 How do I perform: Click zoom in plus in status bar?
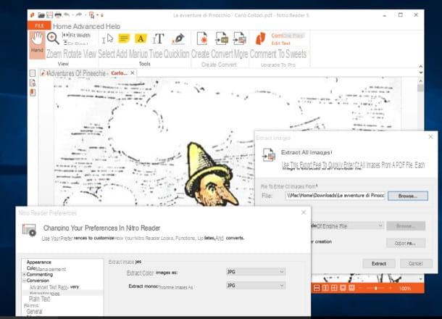coord(390,288)
